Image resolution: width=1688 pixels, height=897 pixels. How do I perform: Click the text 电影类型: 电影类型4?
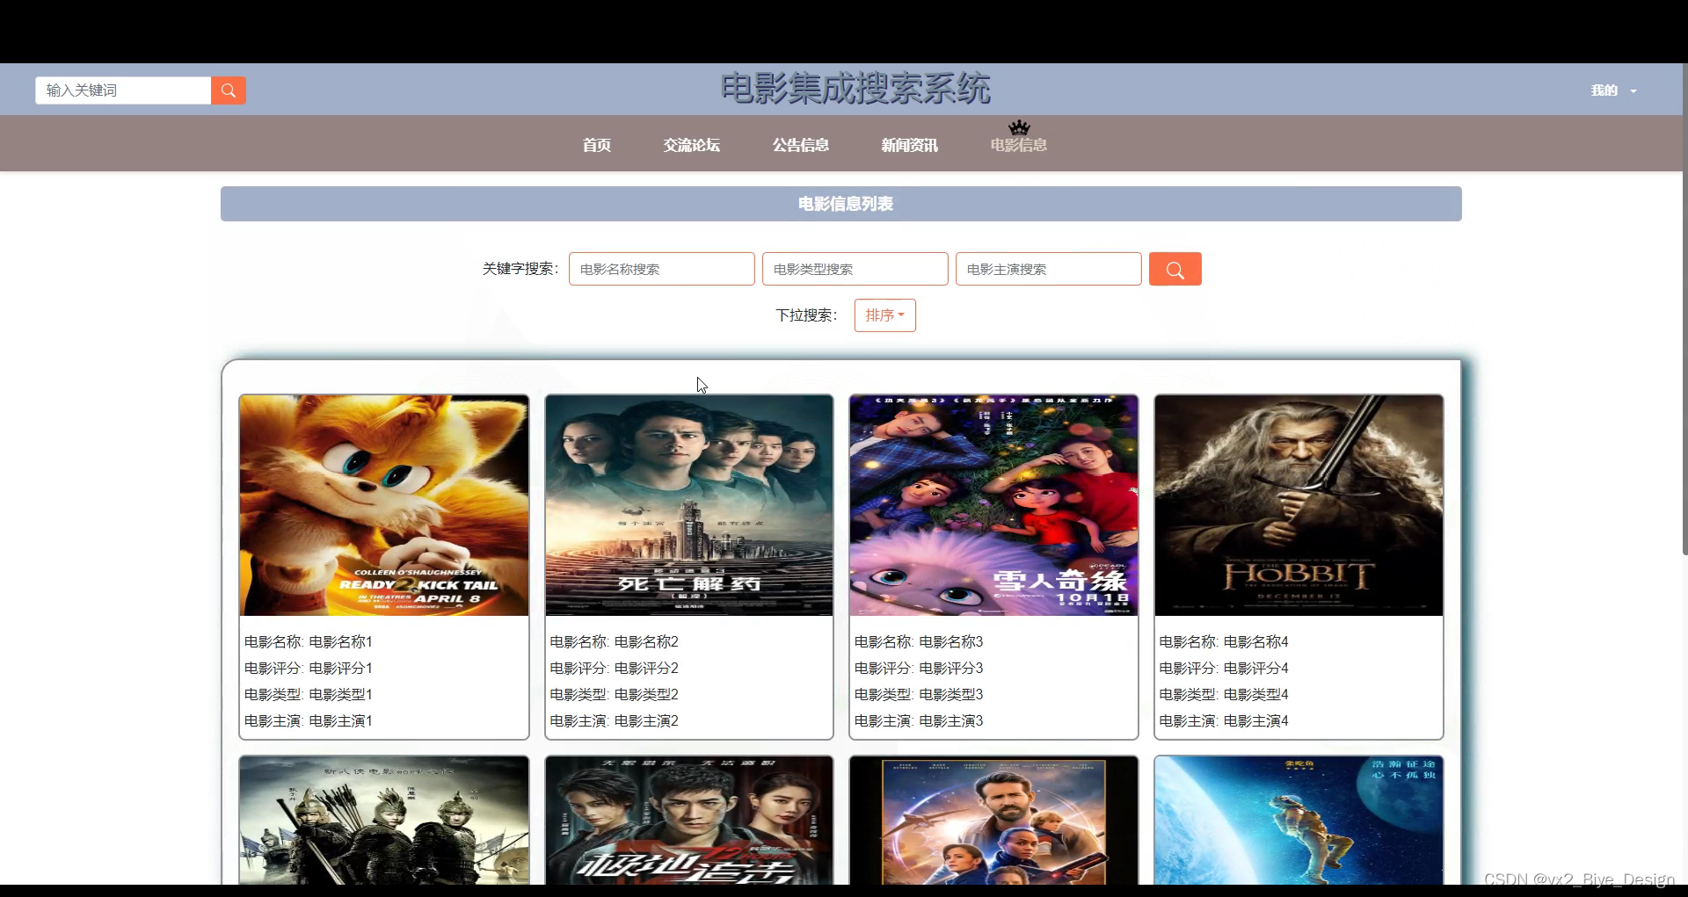tap(1224, 695)
